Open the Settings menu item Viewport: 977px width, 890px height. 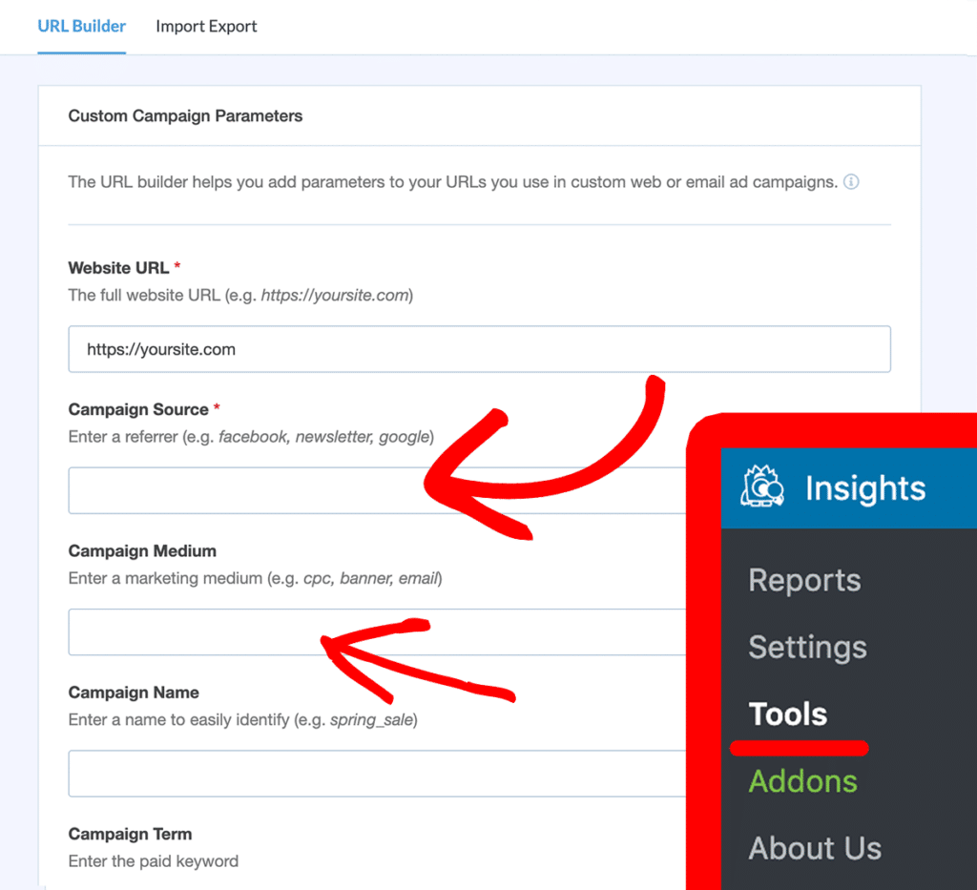pyautogui.click(x=807, y=647)
